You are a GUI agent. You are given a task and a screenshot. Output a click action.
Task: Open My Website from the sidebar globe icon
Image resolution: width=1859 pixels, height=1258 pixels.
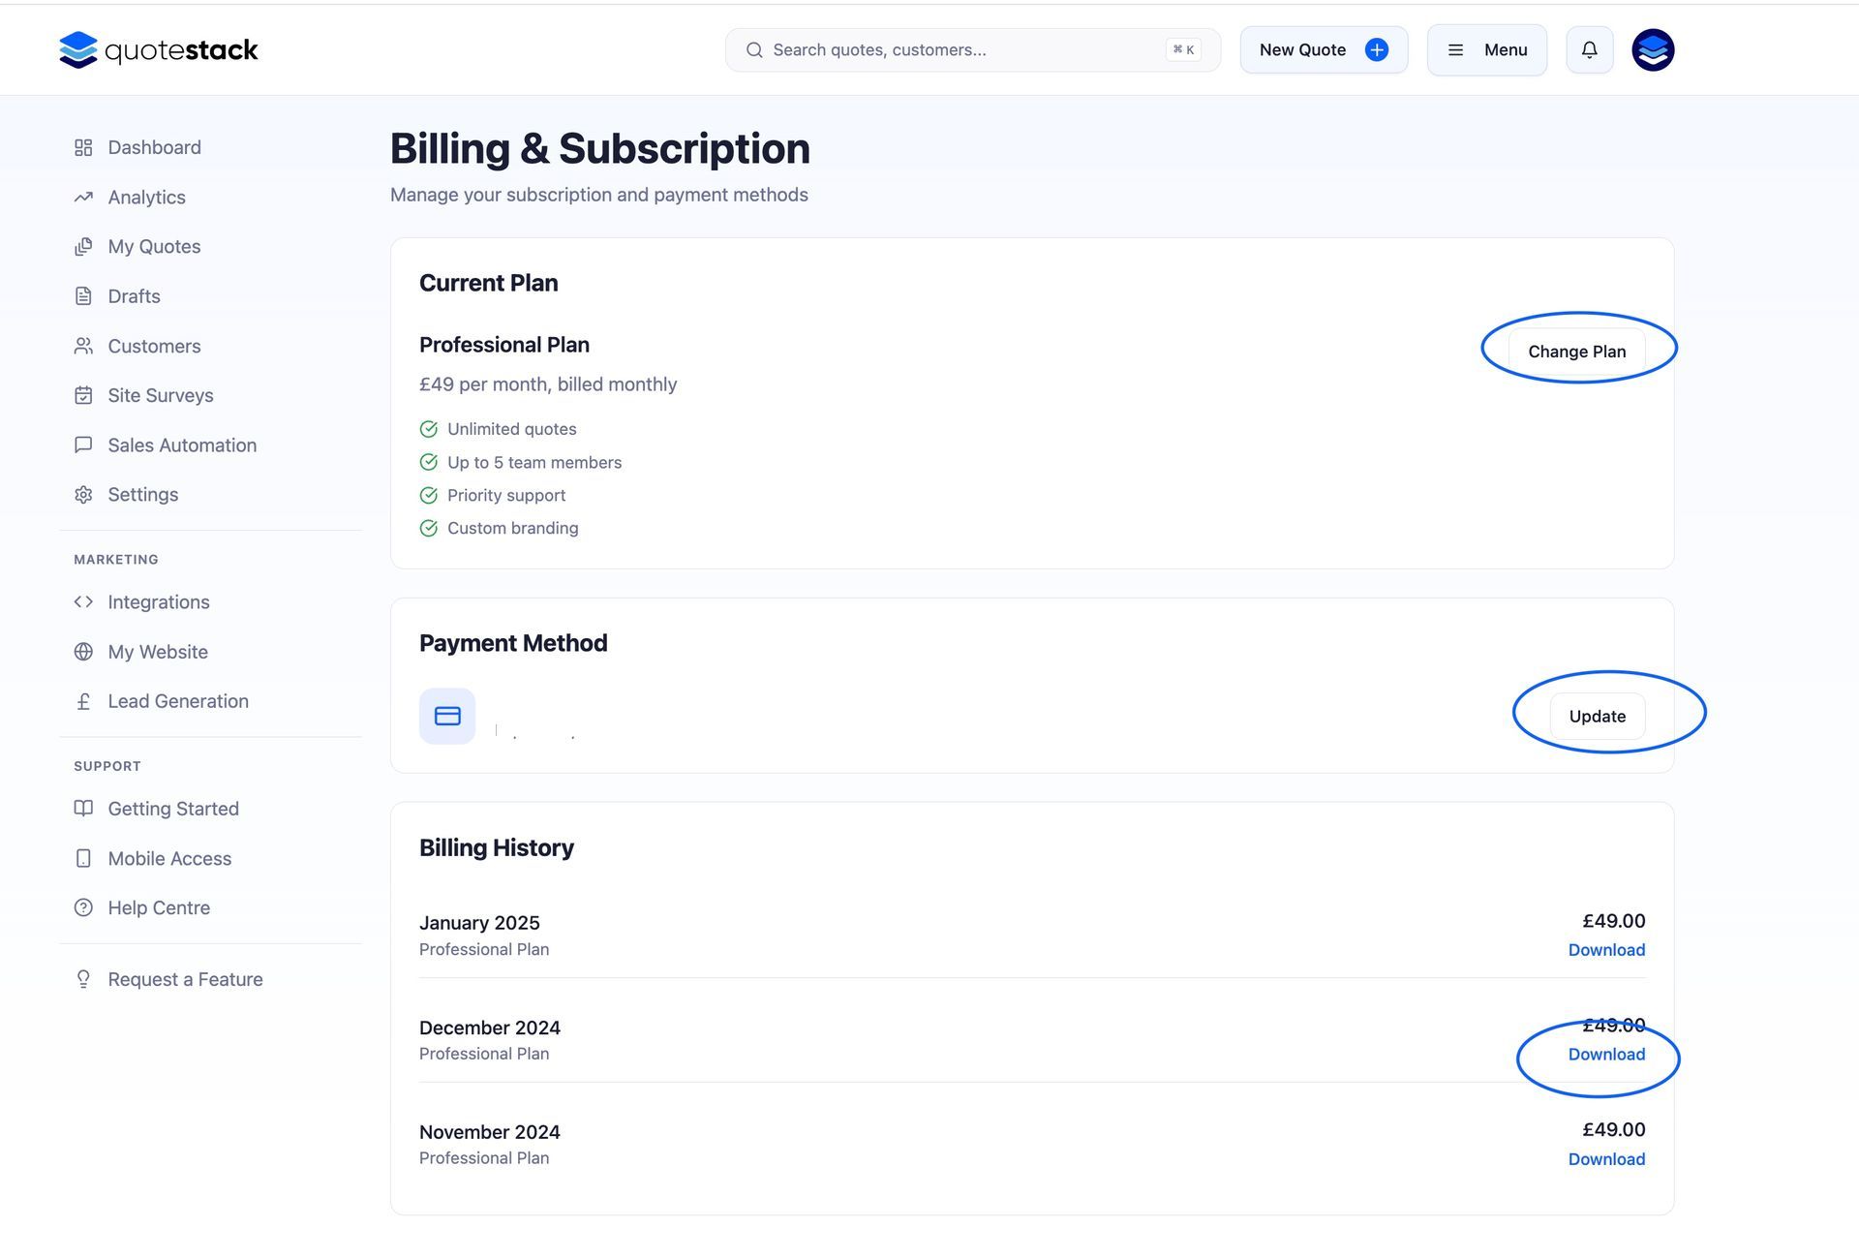pyautogui.click(x=83, y=652)
